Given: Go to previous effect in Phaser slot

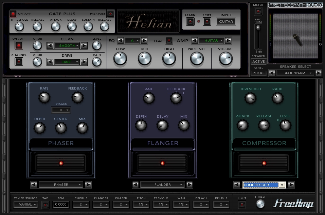Looking at the screenshot, I should pyautogui.click(x=34, y=184).
